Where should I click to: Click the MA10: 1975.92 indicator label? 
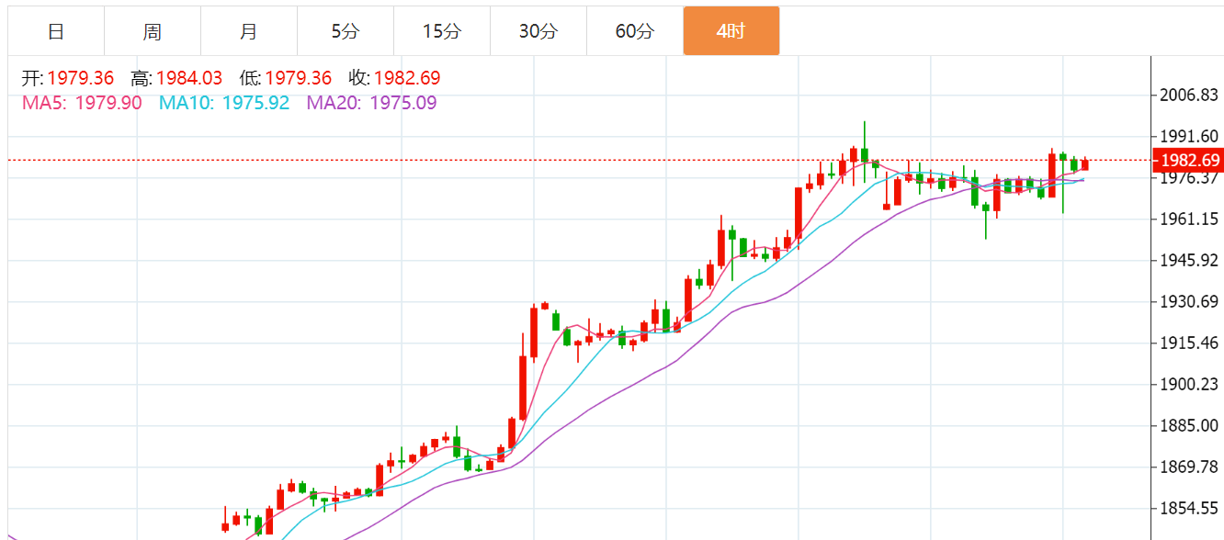[x=224, y=103]
